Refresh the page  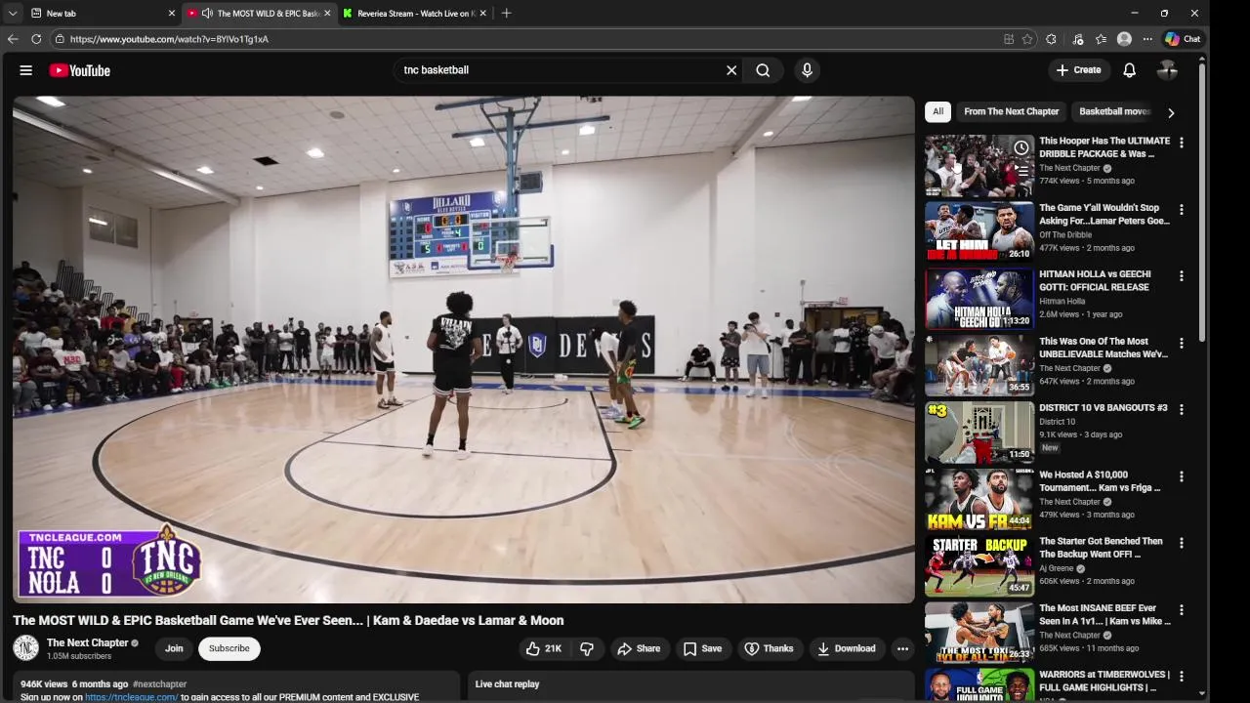pyautogui.click(x=36, y=39)
